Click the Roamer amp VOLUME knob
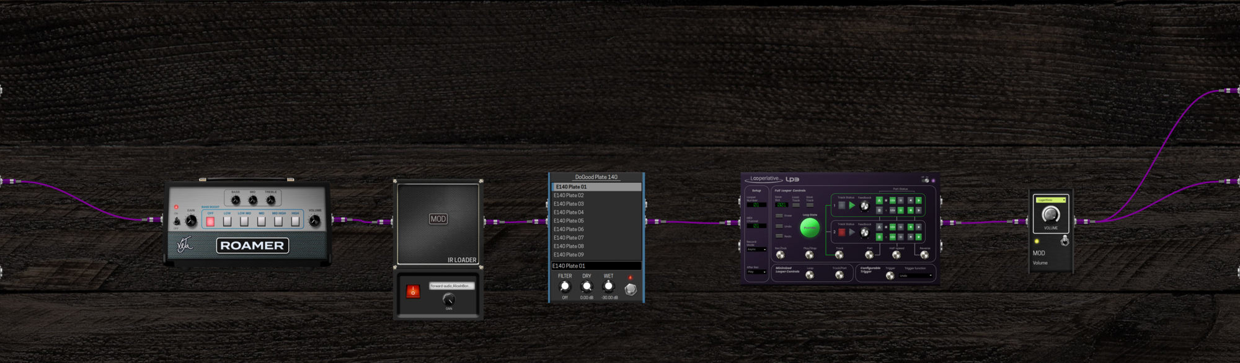This screenshot has height=363, width=1240. 315,221
